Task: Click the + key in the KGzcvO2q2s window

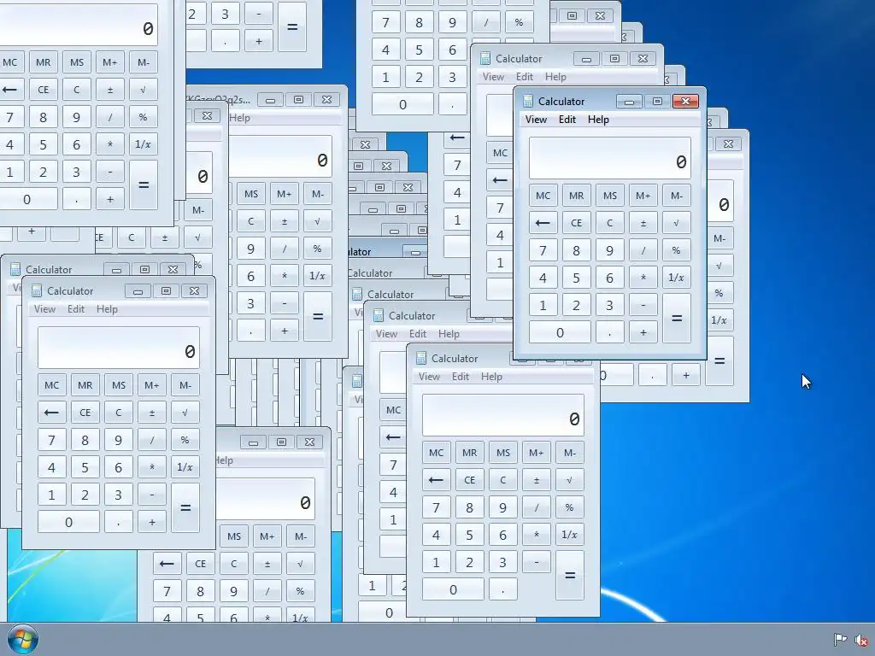Action: click(284, 331)
